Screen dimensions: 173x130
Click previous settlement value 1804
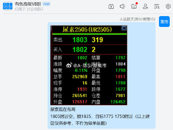121,64
